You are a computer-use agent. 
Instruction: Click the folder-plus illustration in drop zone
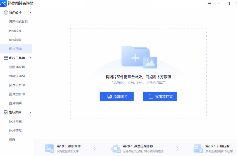tap(139, 57)
